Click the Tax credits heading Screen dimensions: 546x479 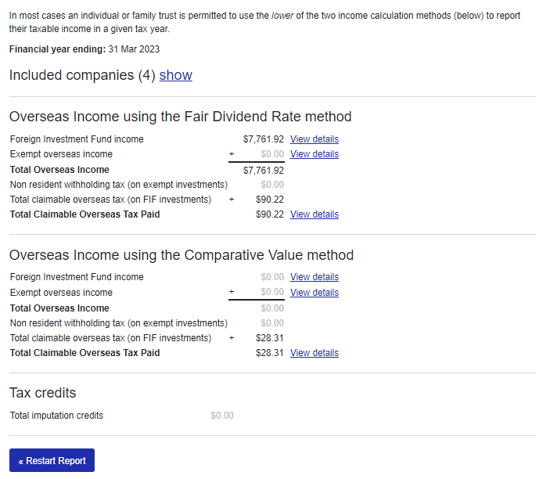click(42, 393)
